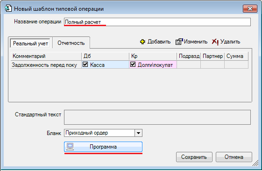The height and width of the screenshot is (171, 262).
Task: Switch to the Реальный учет tab
Action: (x=30, y=43)
